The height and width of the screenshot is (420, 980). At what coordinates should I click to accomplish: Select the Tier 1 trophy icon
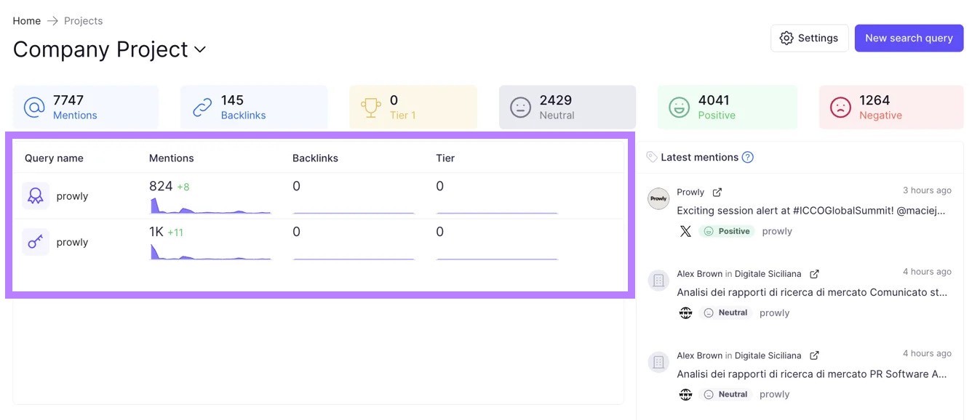[x=371, y=106]
